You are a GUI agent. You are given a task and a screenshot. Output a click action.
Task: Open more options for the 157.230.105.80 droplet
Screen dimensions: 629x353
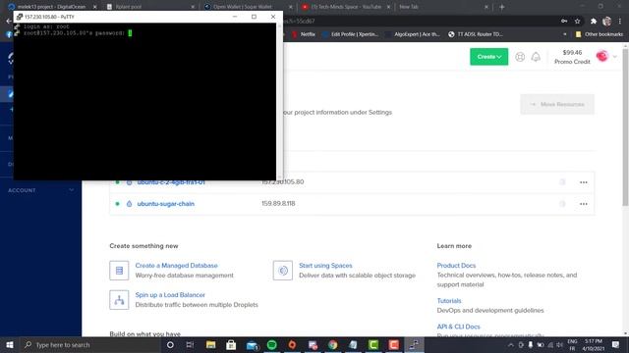(x=583, y=182)
